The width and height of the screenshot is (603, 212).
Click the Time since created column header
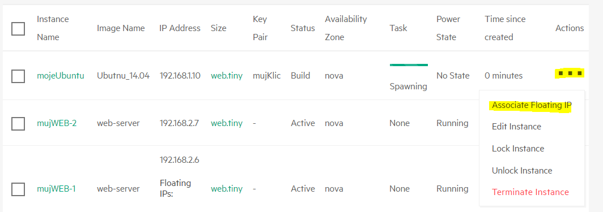pyautogui.click(x=505, y=28)
